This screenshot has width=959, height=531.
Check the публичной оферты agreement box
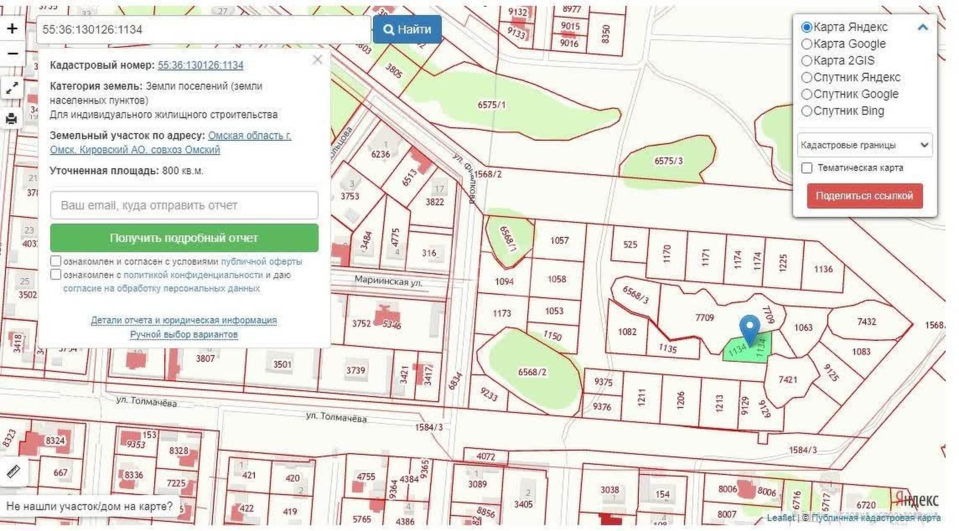coord(56,261)
